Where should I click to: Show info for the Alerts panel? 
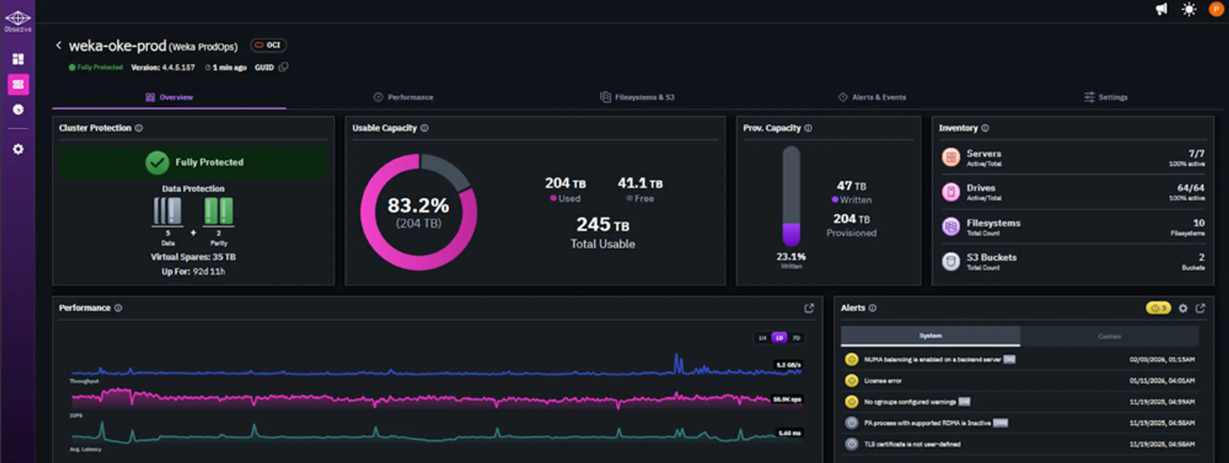(872, 308)
